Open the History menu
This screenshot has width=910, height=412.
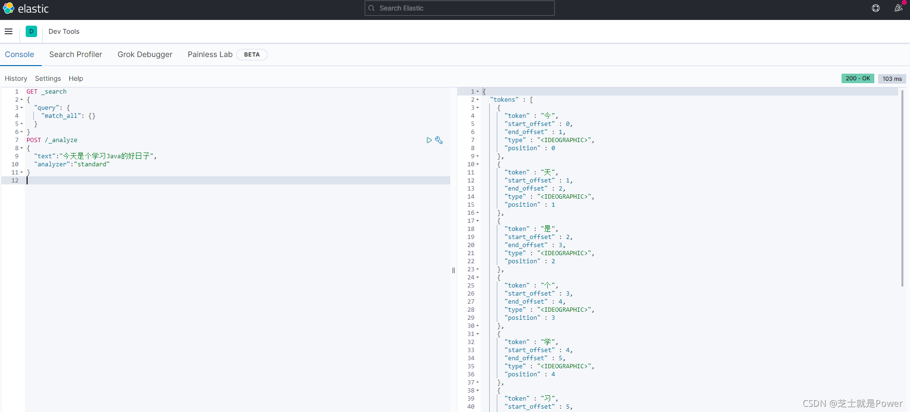pos(16,78)
